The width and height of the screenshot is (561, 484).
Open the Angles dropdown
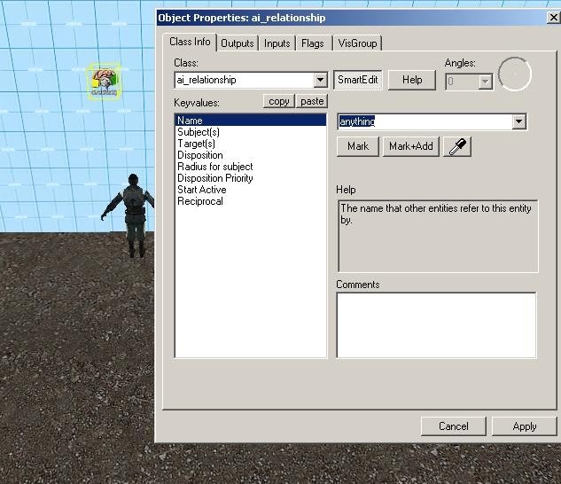[485, 82]
